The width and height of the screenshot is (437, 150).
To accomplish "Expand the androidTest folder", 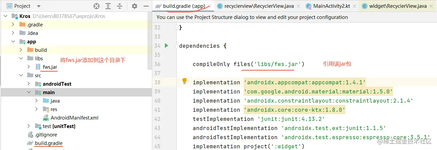I will (x=29, y=84).
